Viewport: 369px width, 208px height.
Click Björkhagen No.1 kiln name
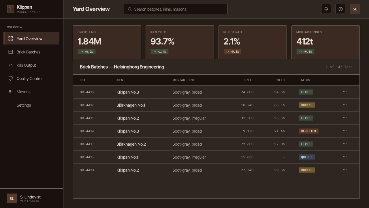pyautogui.click(x=131, y=105)
